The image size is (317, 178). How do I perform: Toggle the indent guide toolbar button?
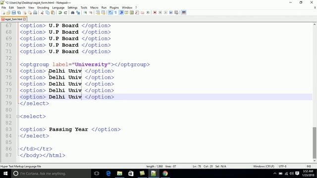pyautogui.click(x=121, y=12)
